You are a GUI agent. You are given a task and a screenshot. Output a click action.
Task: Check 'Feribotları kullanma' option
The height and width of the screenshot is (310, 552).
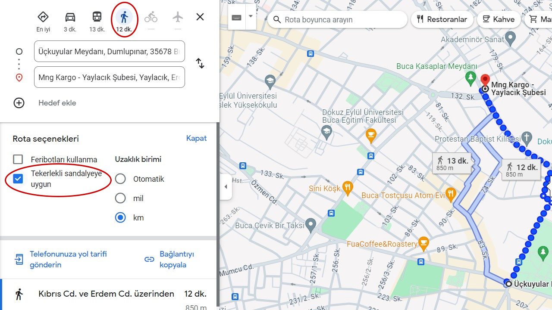point(18,159)
